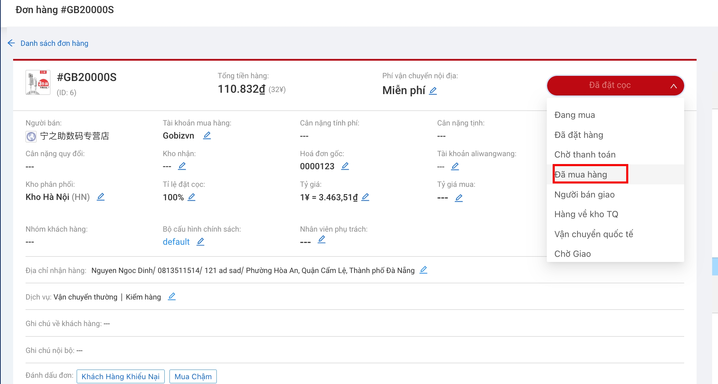Toggle Khách Hàng Khiếu Nại tag
718x384 pixels.
click(x=120, y=376)
